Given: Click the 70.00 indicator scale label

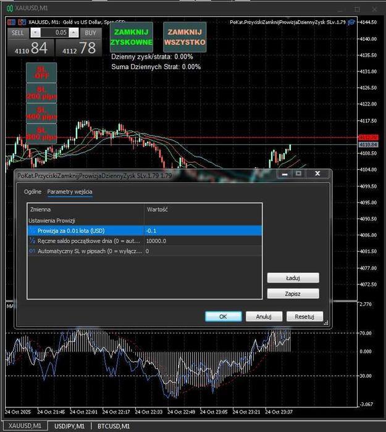Looking at the screenshot, I should 366,333.
